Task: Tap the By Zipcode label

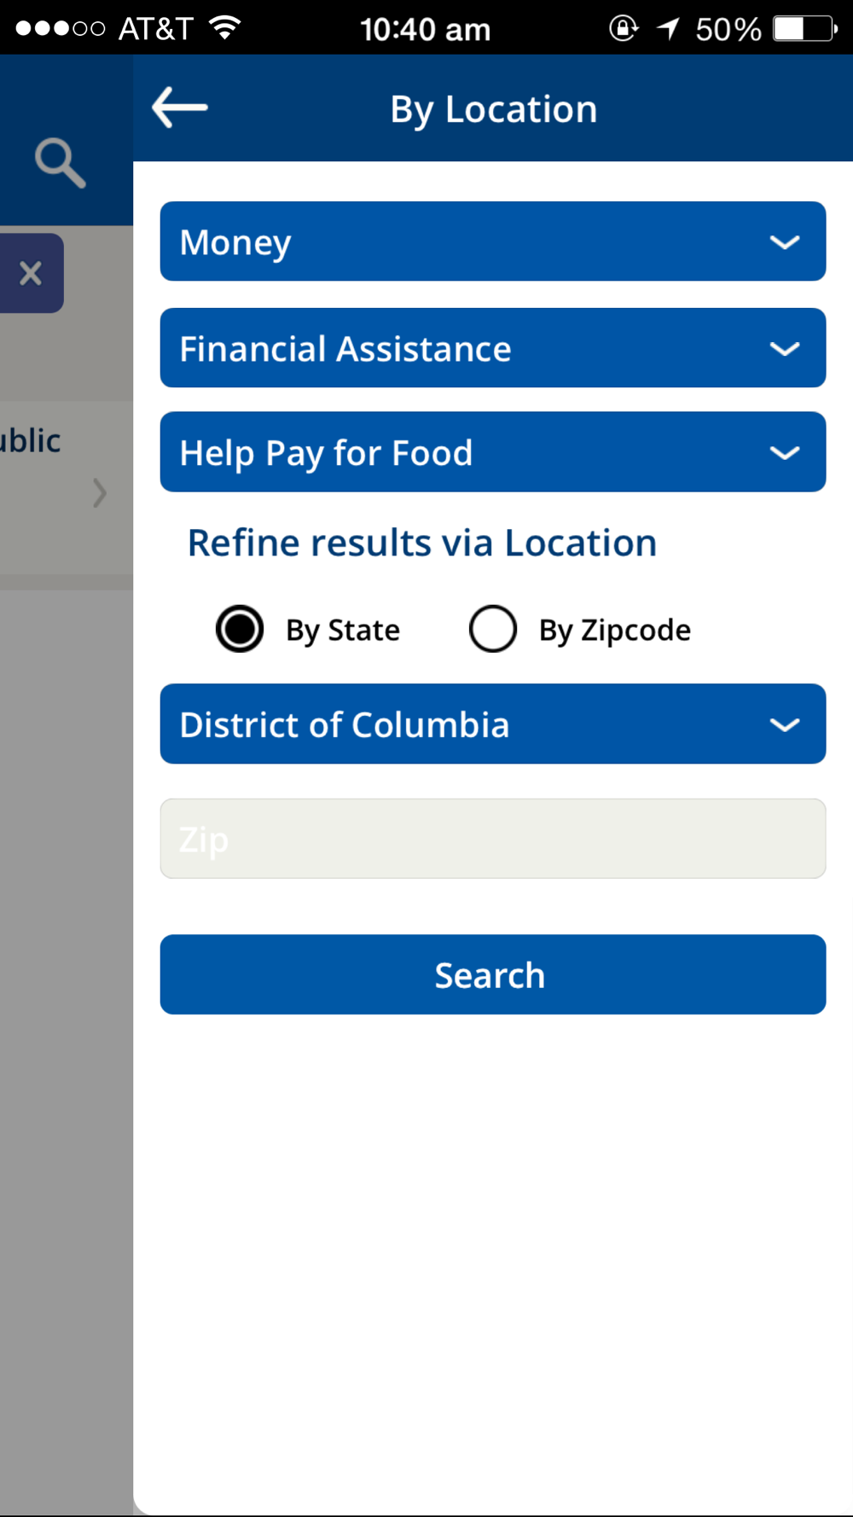Action: (x=615, y=631)
